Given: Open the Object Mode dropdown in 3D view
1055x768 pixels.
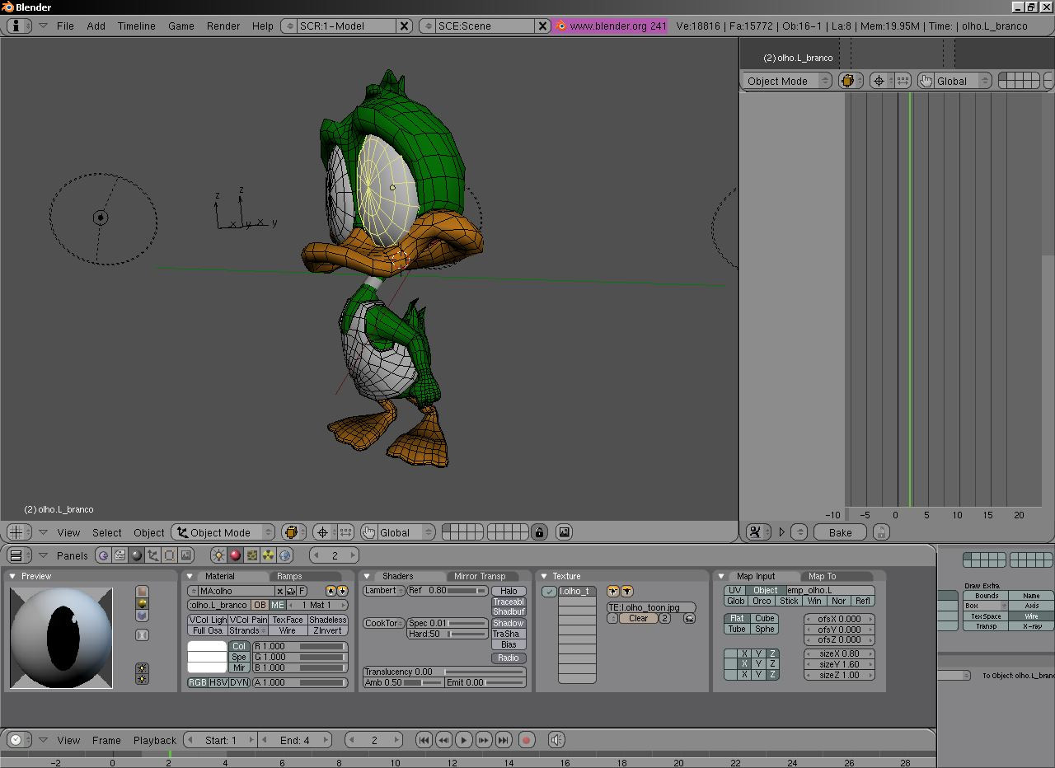Looking at the screenshot, I should click(221, 532).
